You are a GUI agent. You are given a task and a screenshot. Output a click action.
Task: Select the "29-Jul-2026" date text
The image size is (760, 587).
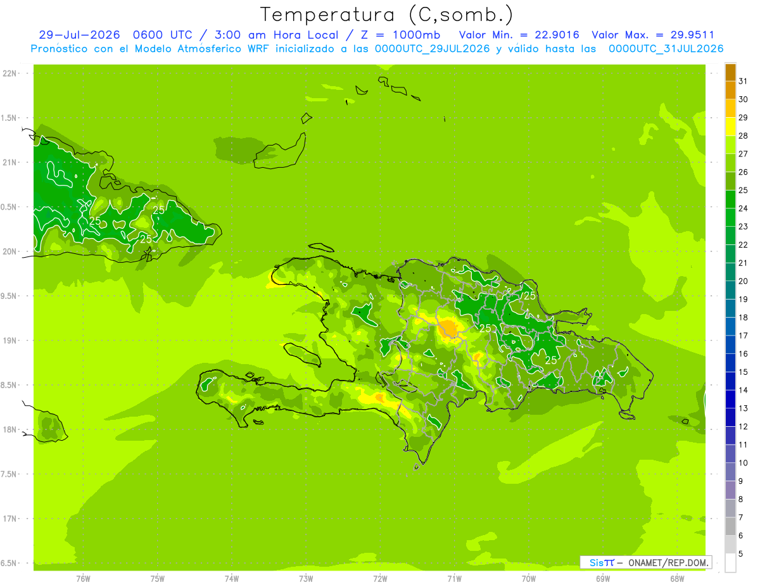[79, 35]
